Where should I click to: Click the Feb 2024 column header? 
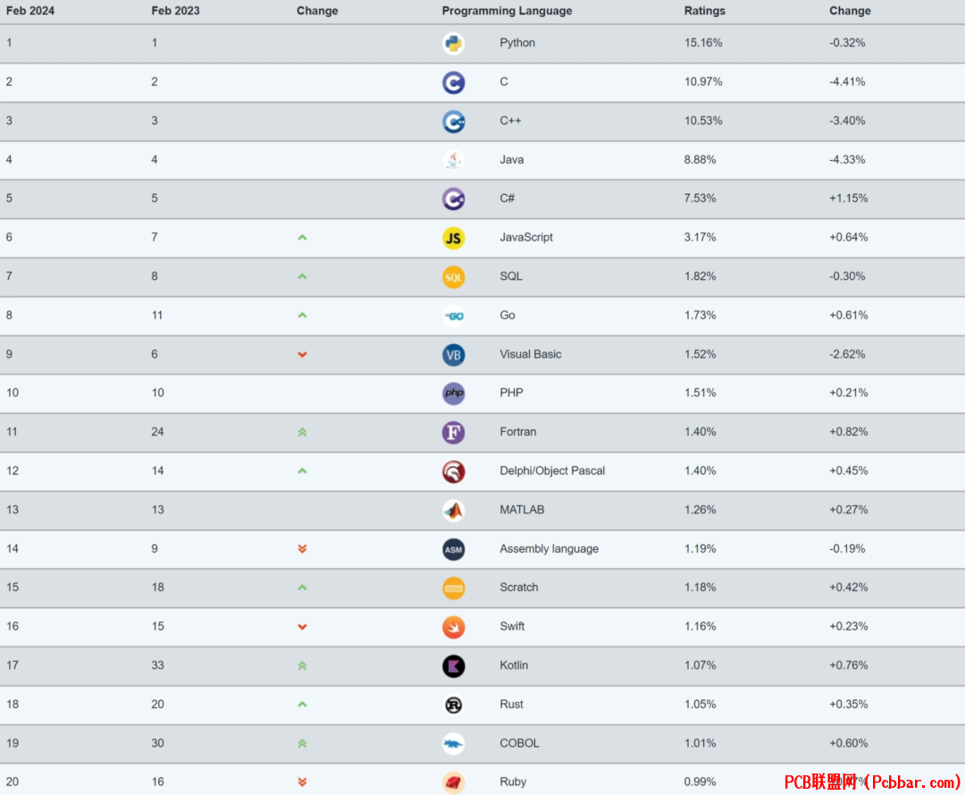click(x=30, y=11)
